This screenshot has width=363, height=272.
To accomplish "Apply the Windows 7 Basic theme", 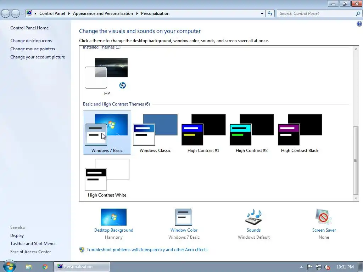I will click(x=107, y=132).
